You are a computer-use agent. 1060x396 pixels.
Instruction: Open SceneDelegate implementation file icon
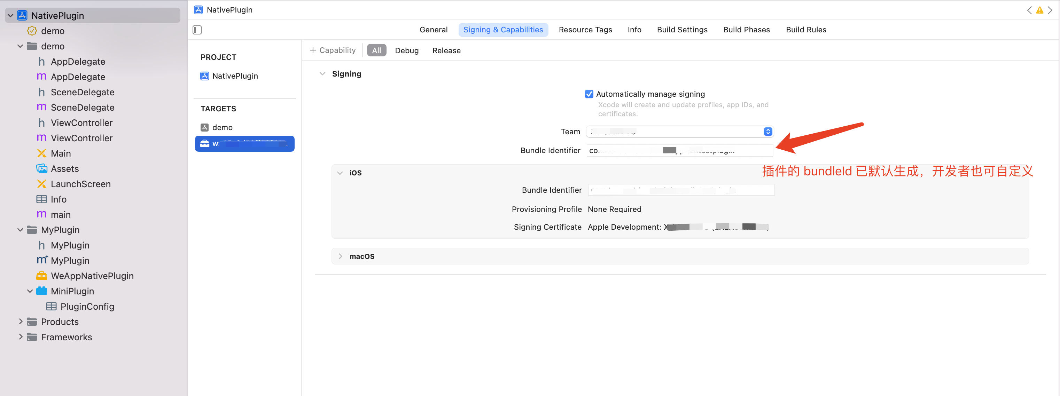(41, 107)
